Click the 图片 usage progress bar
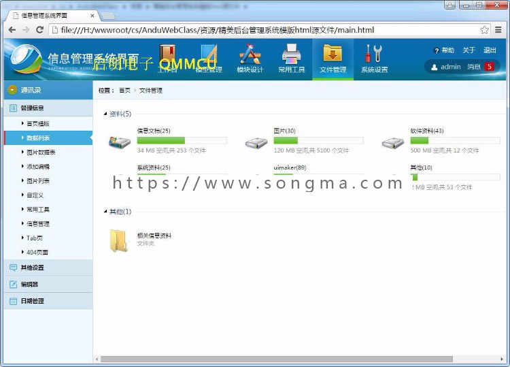 tap(318, 141)
